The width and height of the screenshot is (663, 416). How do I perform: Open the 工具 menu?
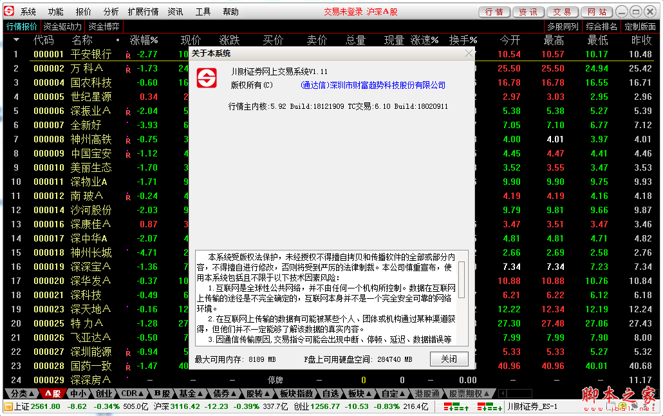(203, 12)
